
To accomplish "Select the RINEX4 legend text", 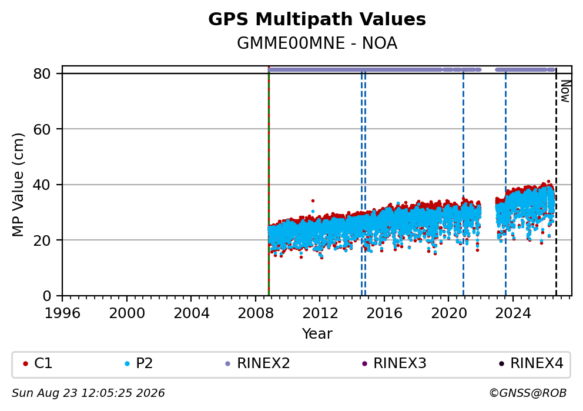I will tap(537, 363).
